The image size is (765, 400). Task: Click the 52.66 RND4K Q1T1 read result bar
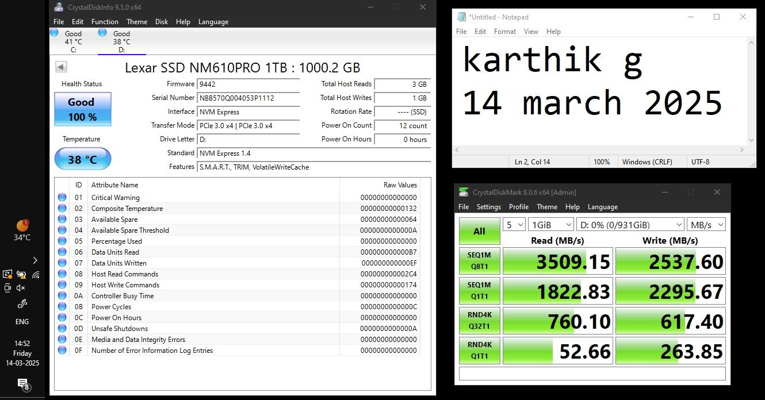coord(558,351)
